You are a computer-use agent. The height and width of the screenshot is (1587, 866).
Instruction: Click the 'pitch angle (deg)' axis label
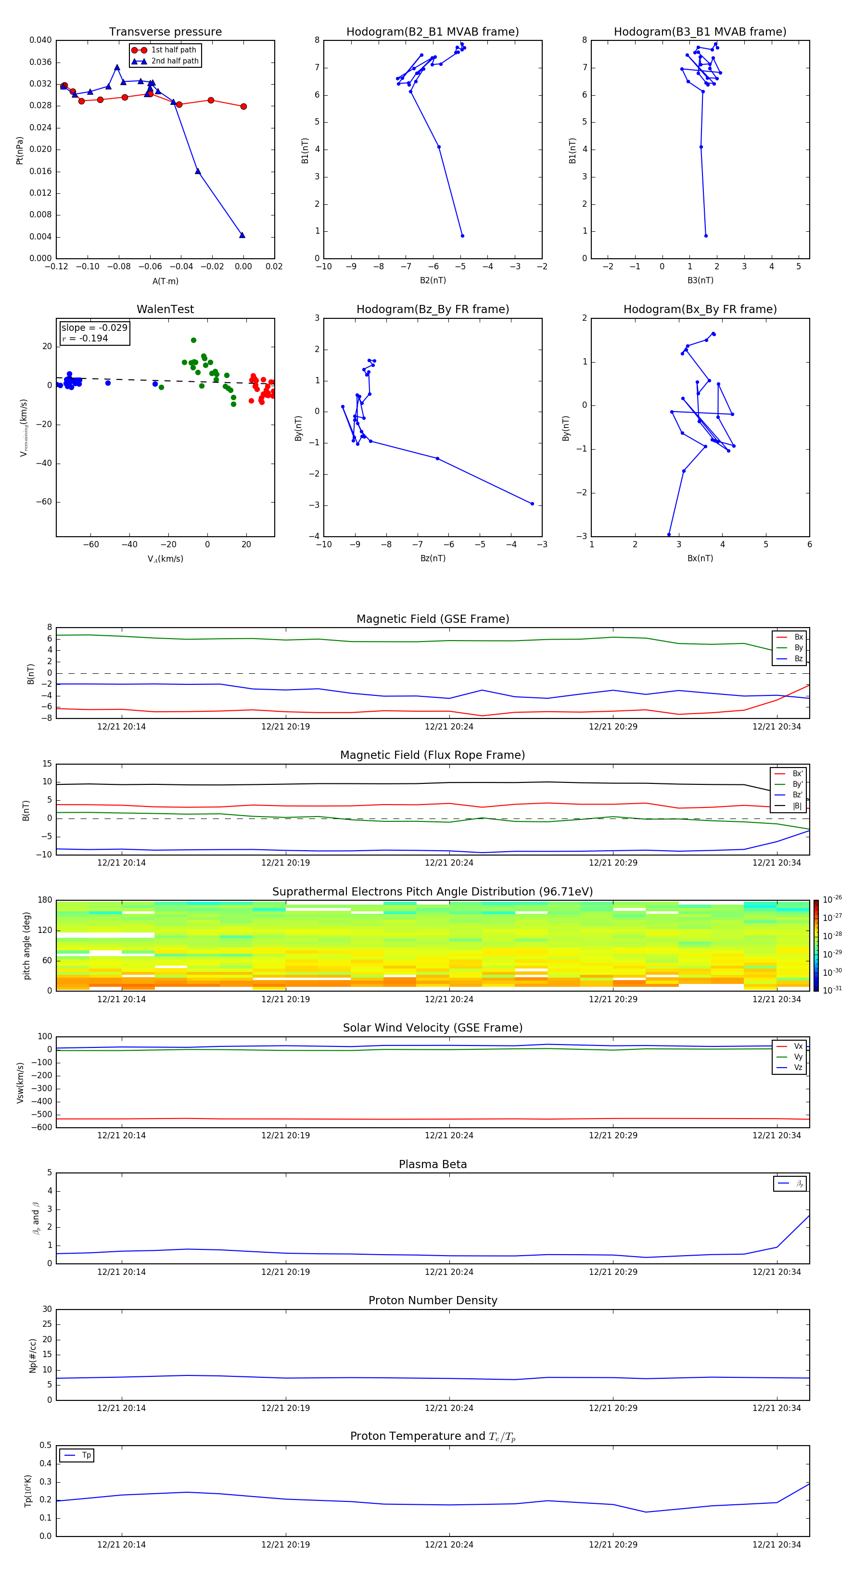pos(26,945)
